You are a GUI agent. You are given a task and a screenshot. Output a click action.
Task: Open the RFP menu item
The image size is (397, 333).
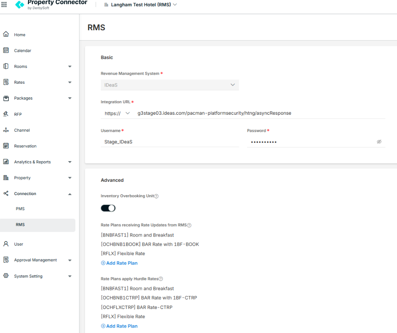(x=18, y=114)
